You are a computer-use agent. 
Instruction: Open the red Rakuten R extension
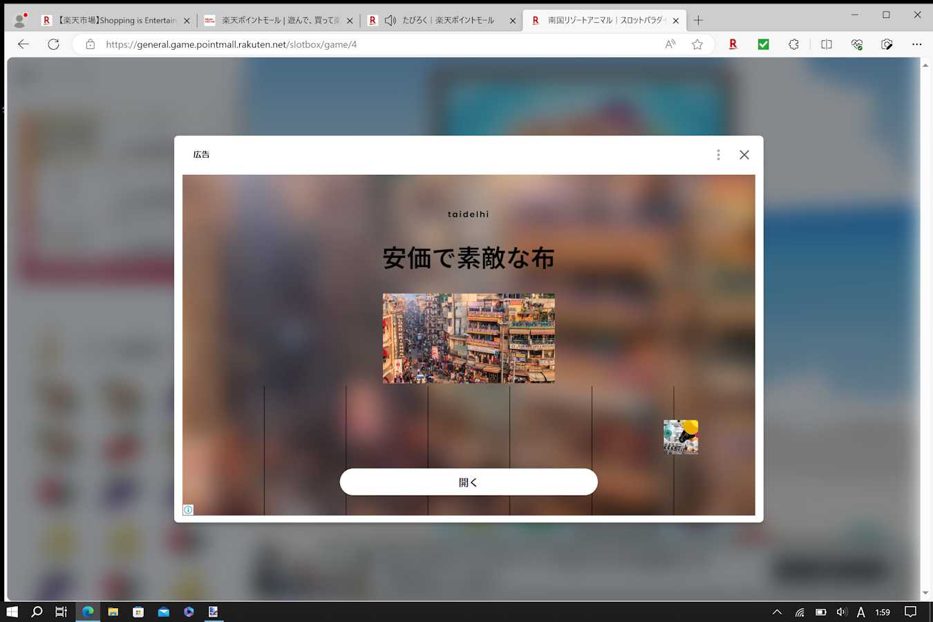(x=733, y=44)
